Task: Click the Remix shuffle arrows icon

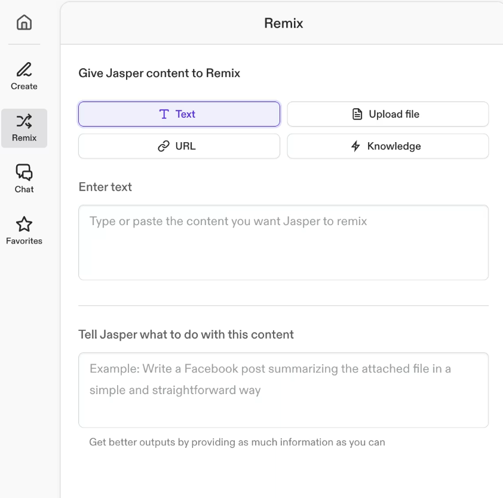Action: (x=24, y=121)
